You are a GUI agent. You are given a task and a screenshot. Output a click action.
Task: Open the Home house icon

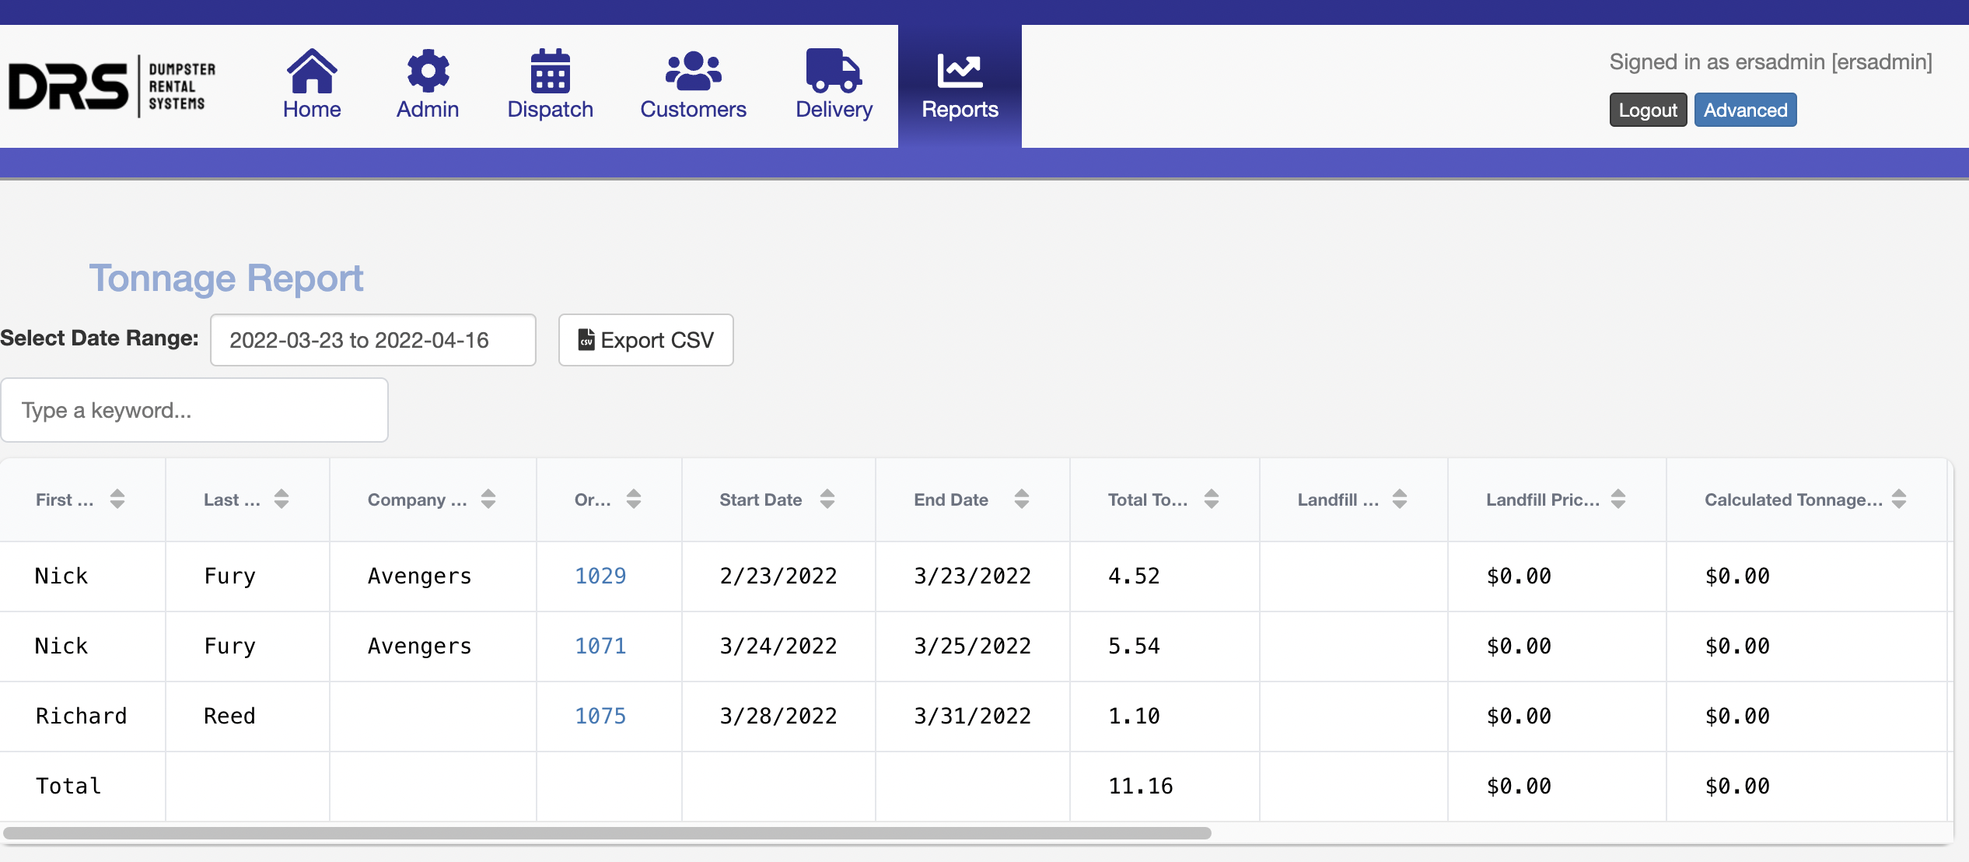click(311, 72)
